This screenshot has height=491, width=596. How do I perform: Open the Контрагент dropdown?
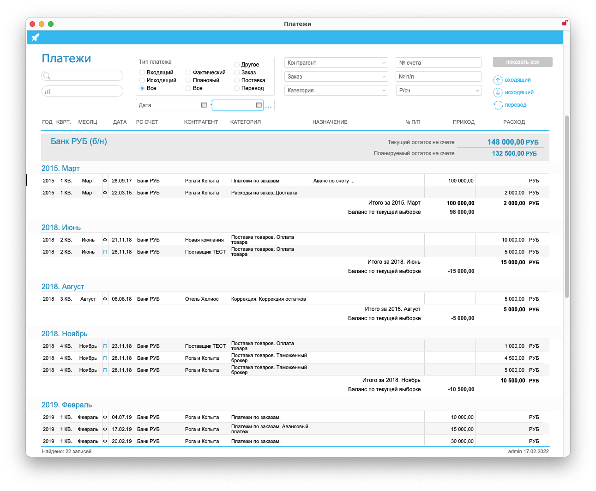337,63
